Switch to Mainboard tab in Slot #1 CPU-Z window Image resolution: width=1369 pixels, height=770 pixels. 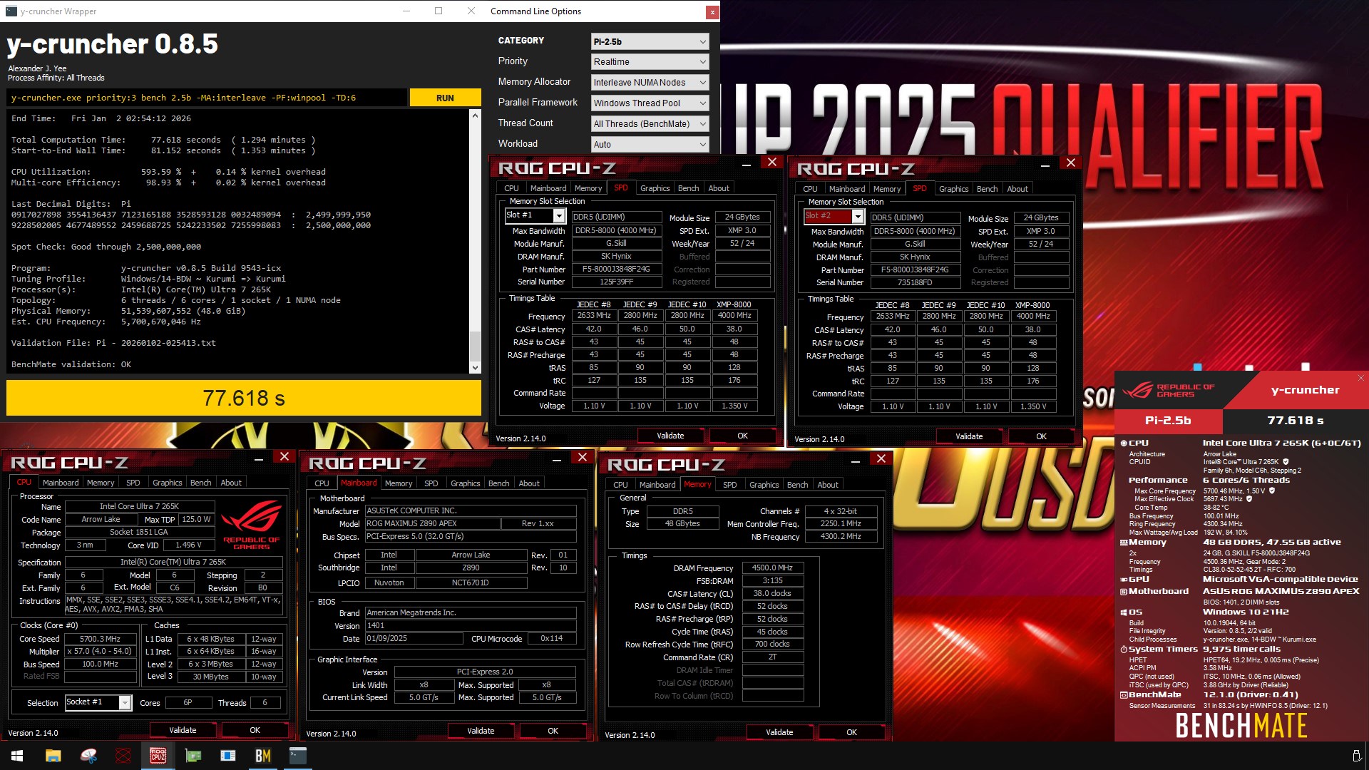tap(548, 188)
